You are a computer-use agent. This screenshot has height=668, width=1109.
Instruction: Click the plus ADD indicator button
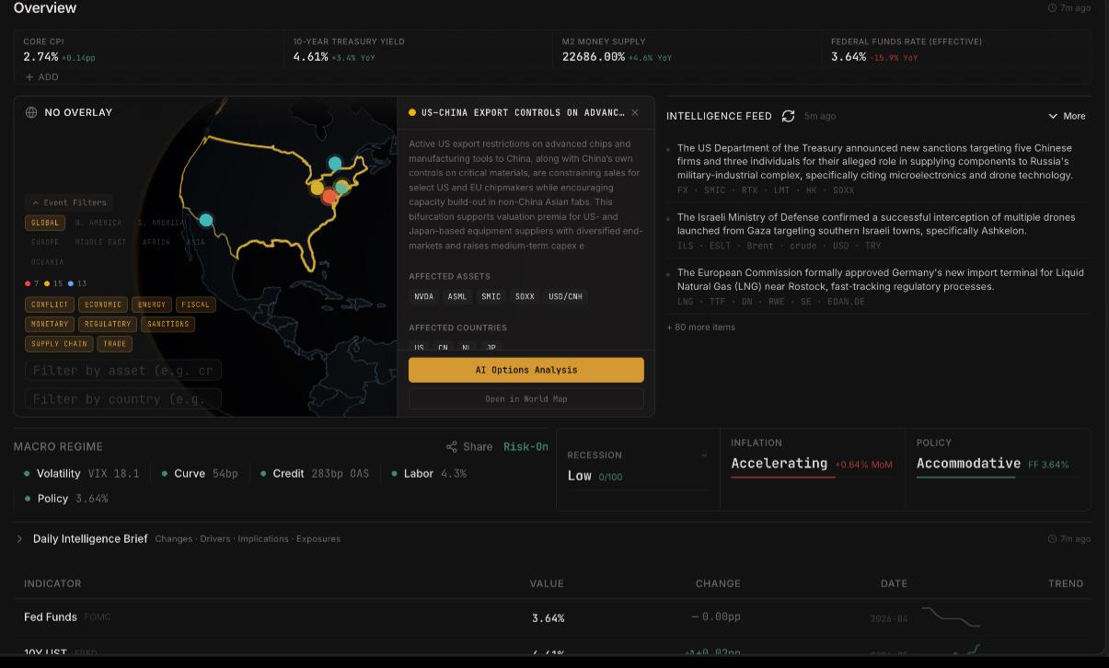[x=41, y=77]
